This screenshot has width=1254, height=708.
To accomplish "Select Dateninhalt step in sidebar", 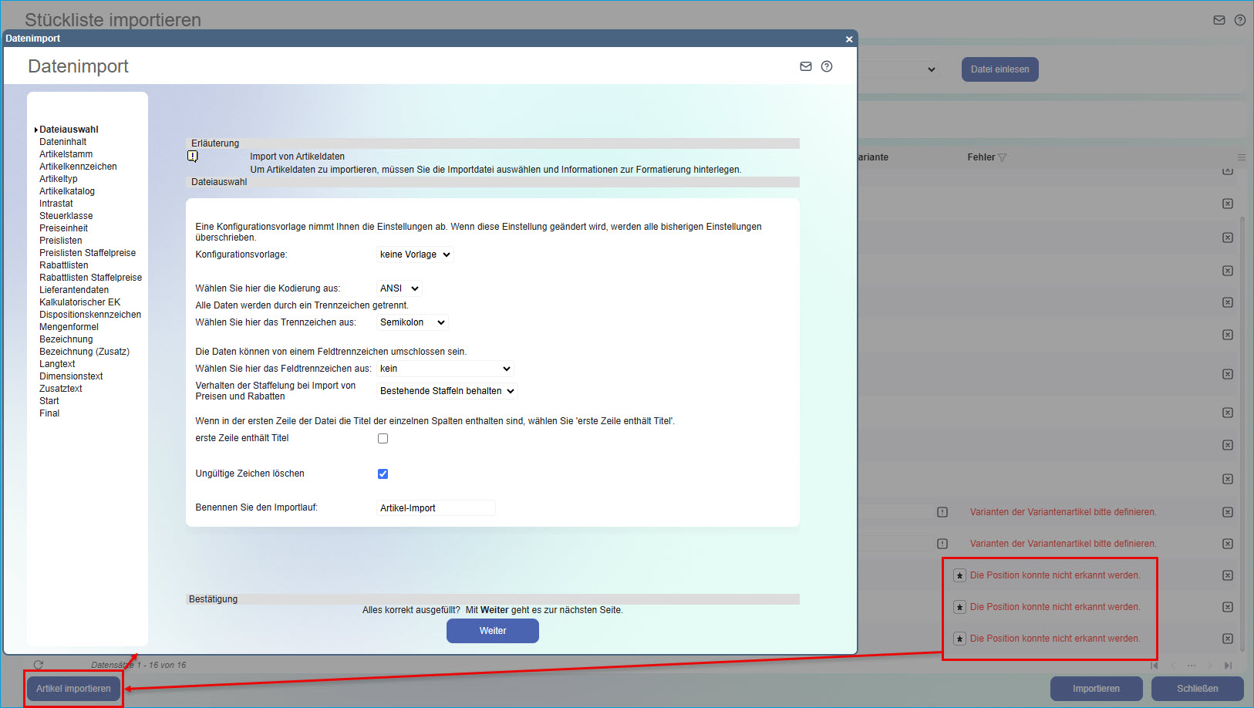I will [x=63, y=142].
